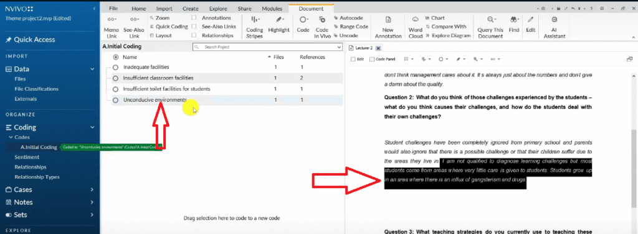This screenshot has width=638, height=234.
Task: Choose Compare With option
Action: pos(446,27)
